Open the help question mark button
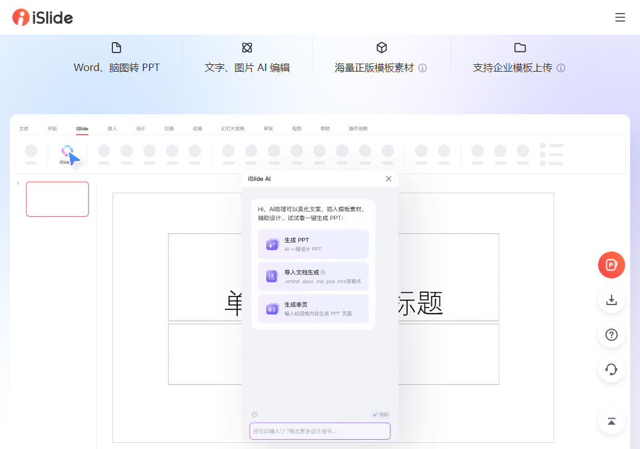This screenshot has width=640, height=449. coord(612,335)
